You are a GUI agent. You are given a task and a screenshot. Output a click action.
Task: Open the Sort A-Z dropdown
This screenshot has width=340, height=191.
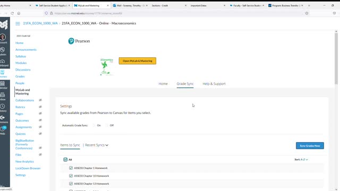click(301, 160)
